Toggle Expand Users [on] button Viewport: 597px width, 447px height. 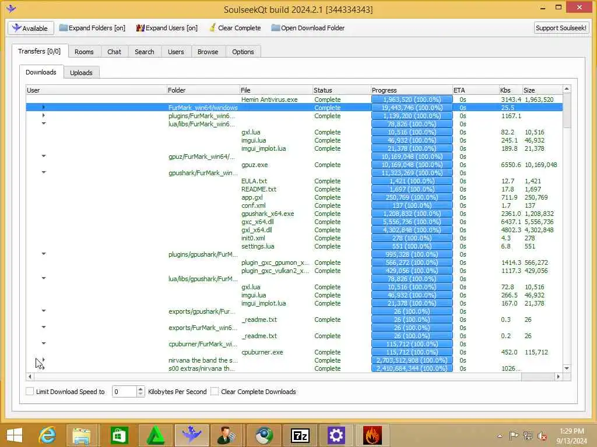(x=167, y=28)
